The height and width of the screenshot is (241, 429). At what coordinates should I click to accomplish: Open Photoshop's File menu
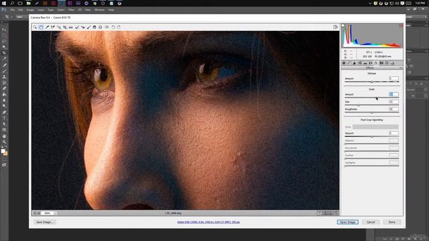(x=13, y=10)
